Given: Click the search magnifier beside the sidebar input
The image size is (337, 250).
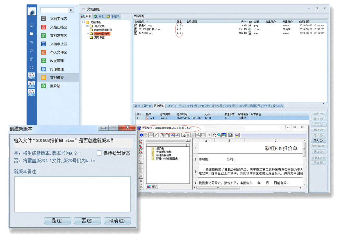Looking at the screenshot, I should pyautogui.click(x=71, y=10).
